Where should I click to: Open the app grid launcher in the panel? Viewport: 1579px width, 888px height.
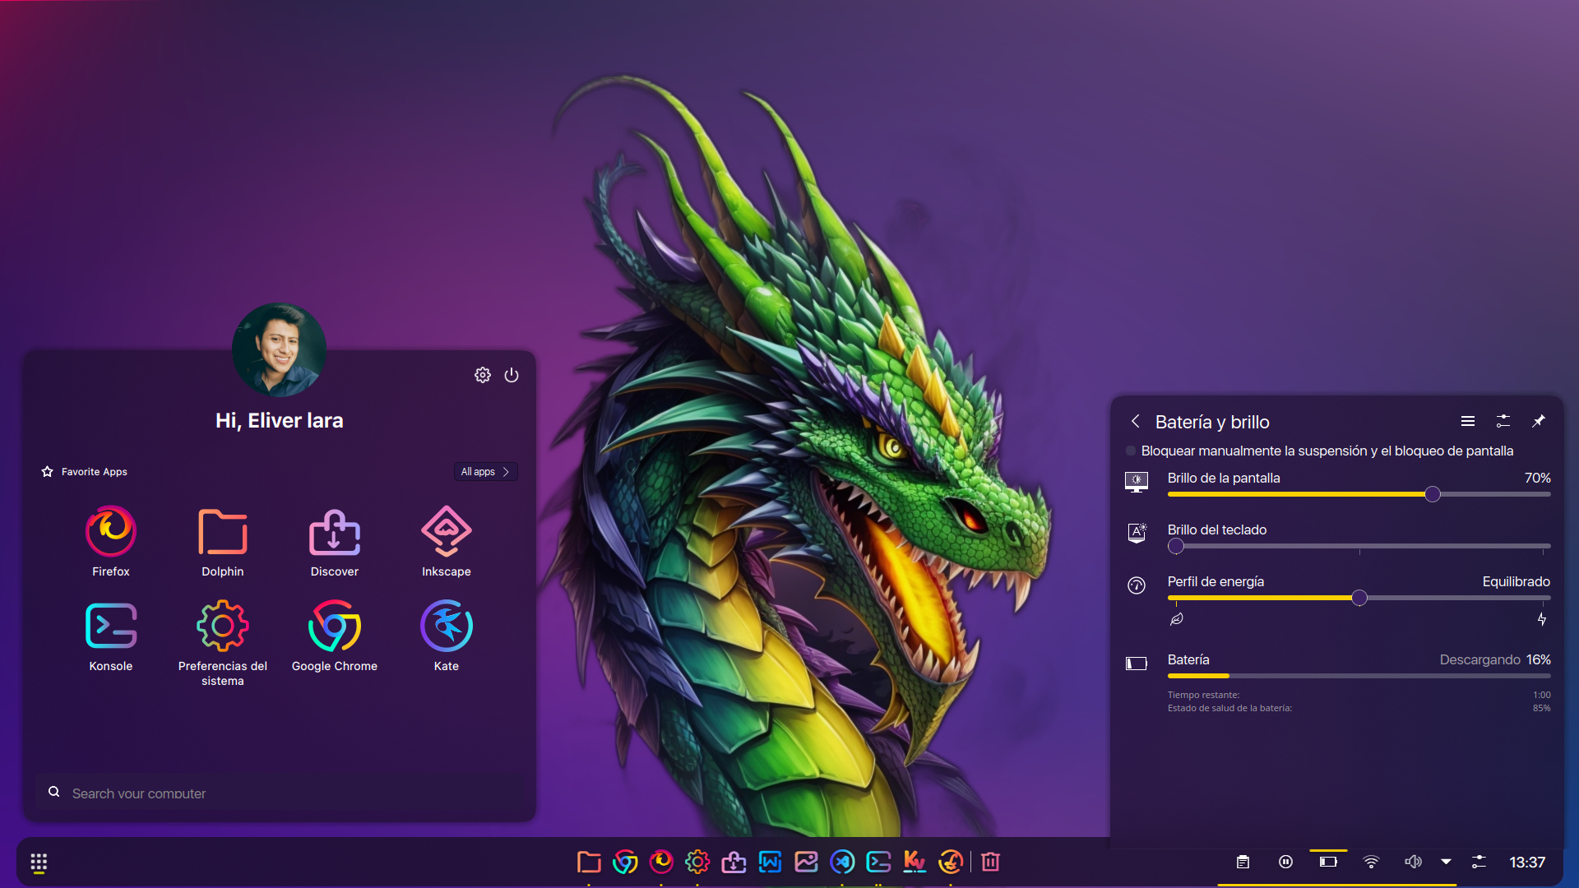click(39, 863)
